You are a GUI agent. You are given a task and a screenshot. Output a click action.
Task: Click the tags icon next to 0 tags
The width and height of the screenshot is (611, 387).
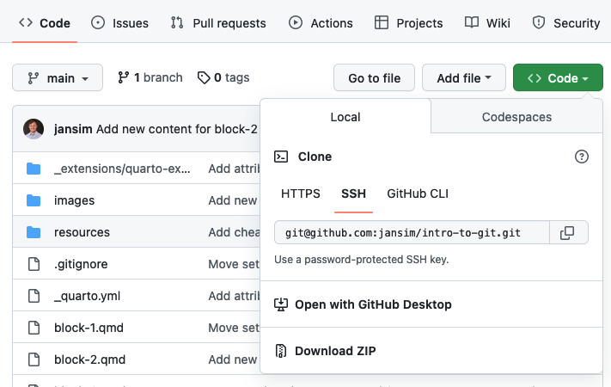point(204,78)
